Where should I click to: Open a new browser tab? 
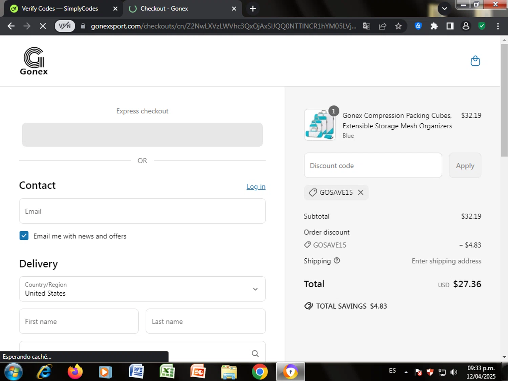coord(253,9)
